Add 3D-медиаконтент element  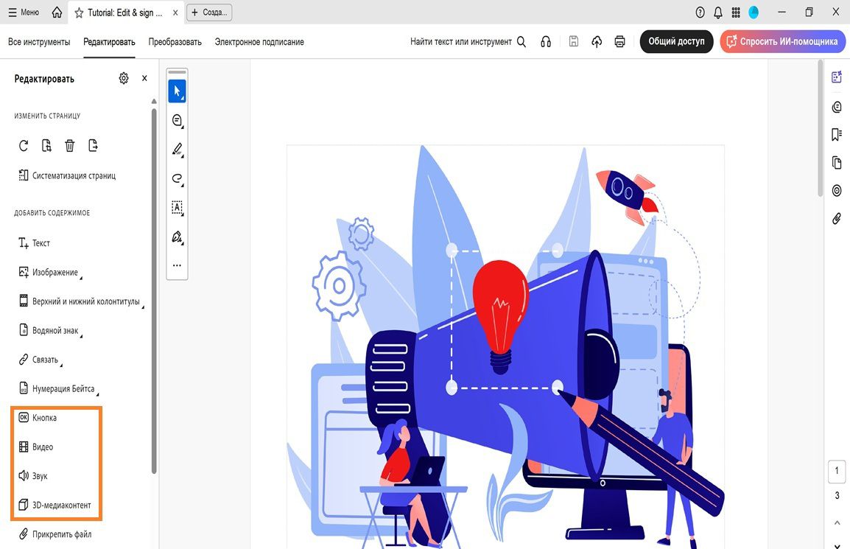click(x=55, y=505)
